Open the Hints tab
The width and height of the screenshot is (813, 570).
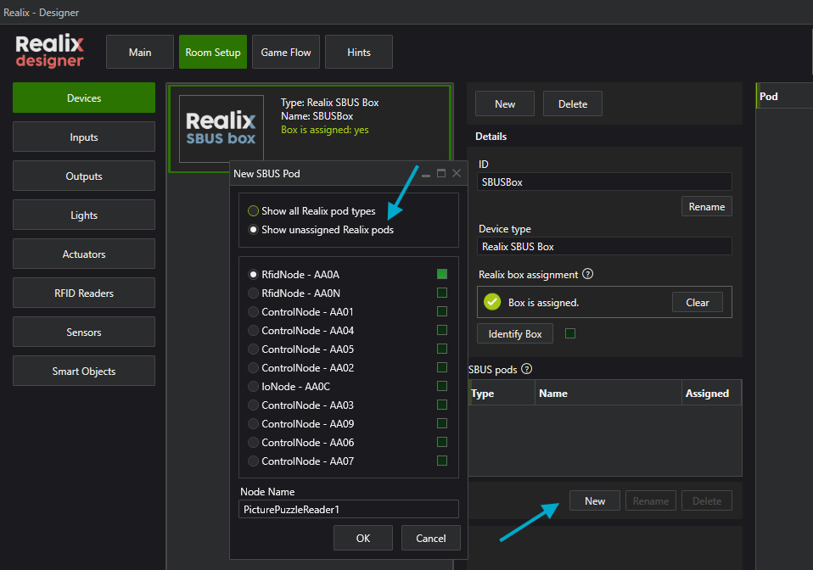(359, 52)
